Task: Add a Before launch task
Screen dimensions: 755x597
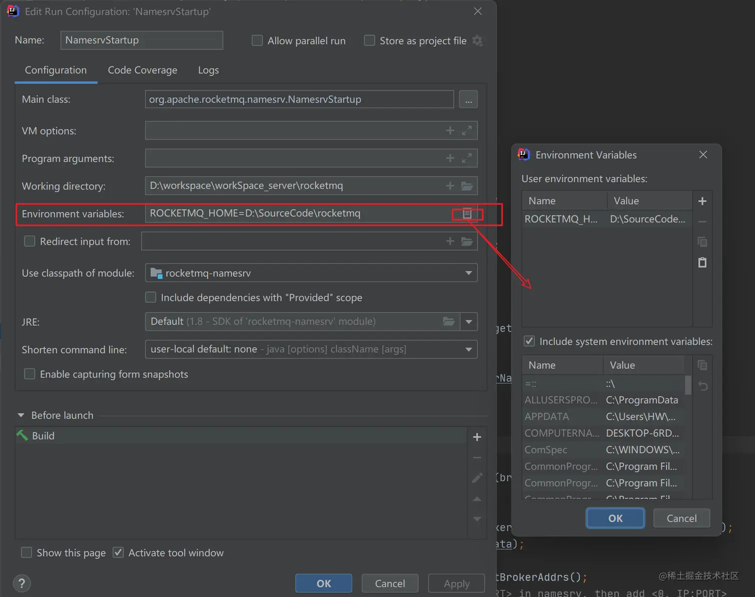Action: 477,437
